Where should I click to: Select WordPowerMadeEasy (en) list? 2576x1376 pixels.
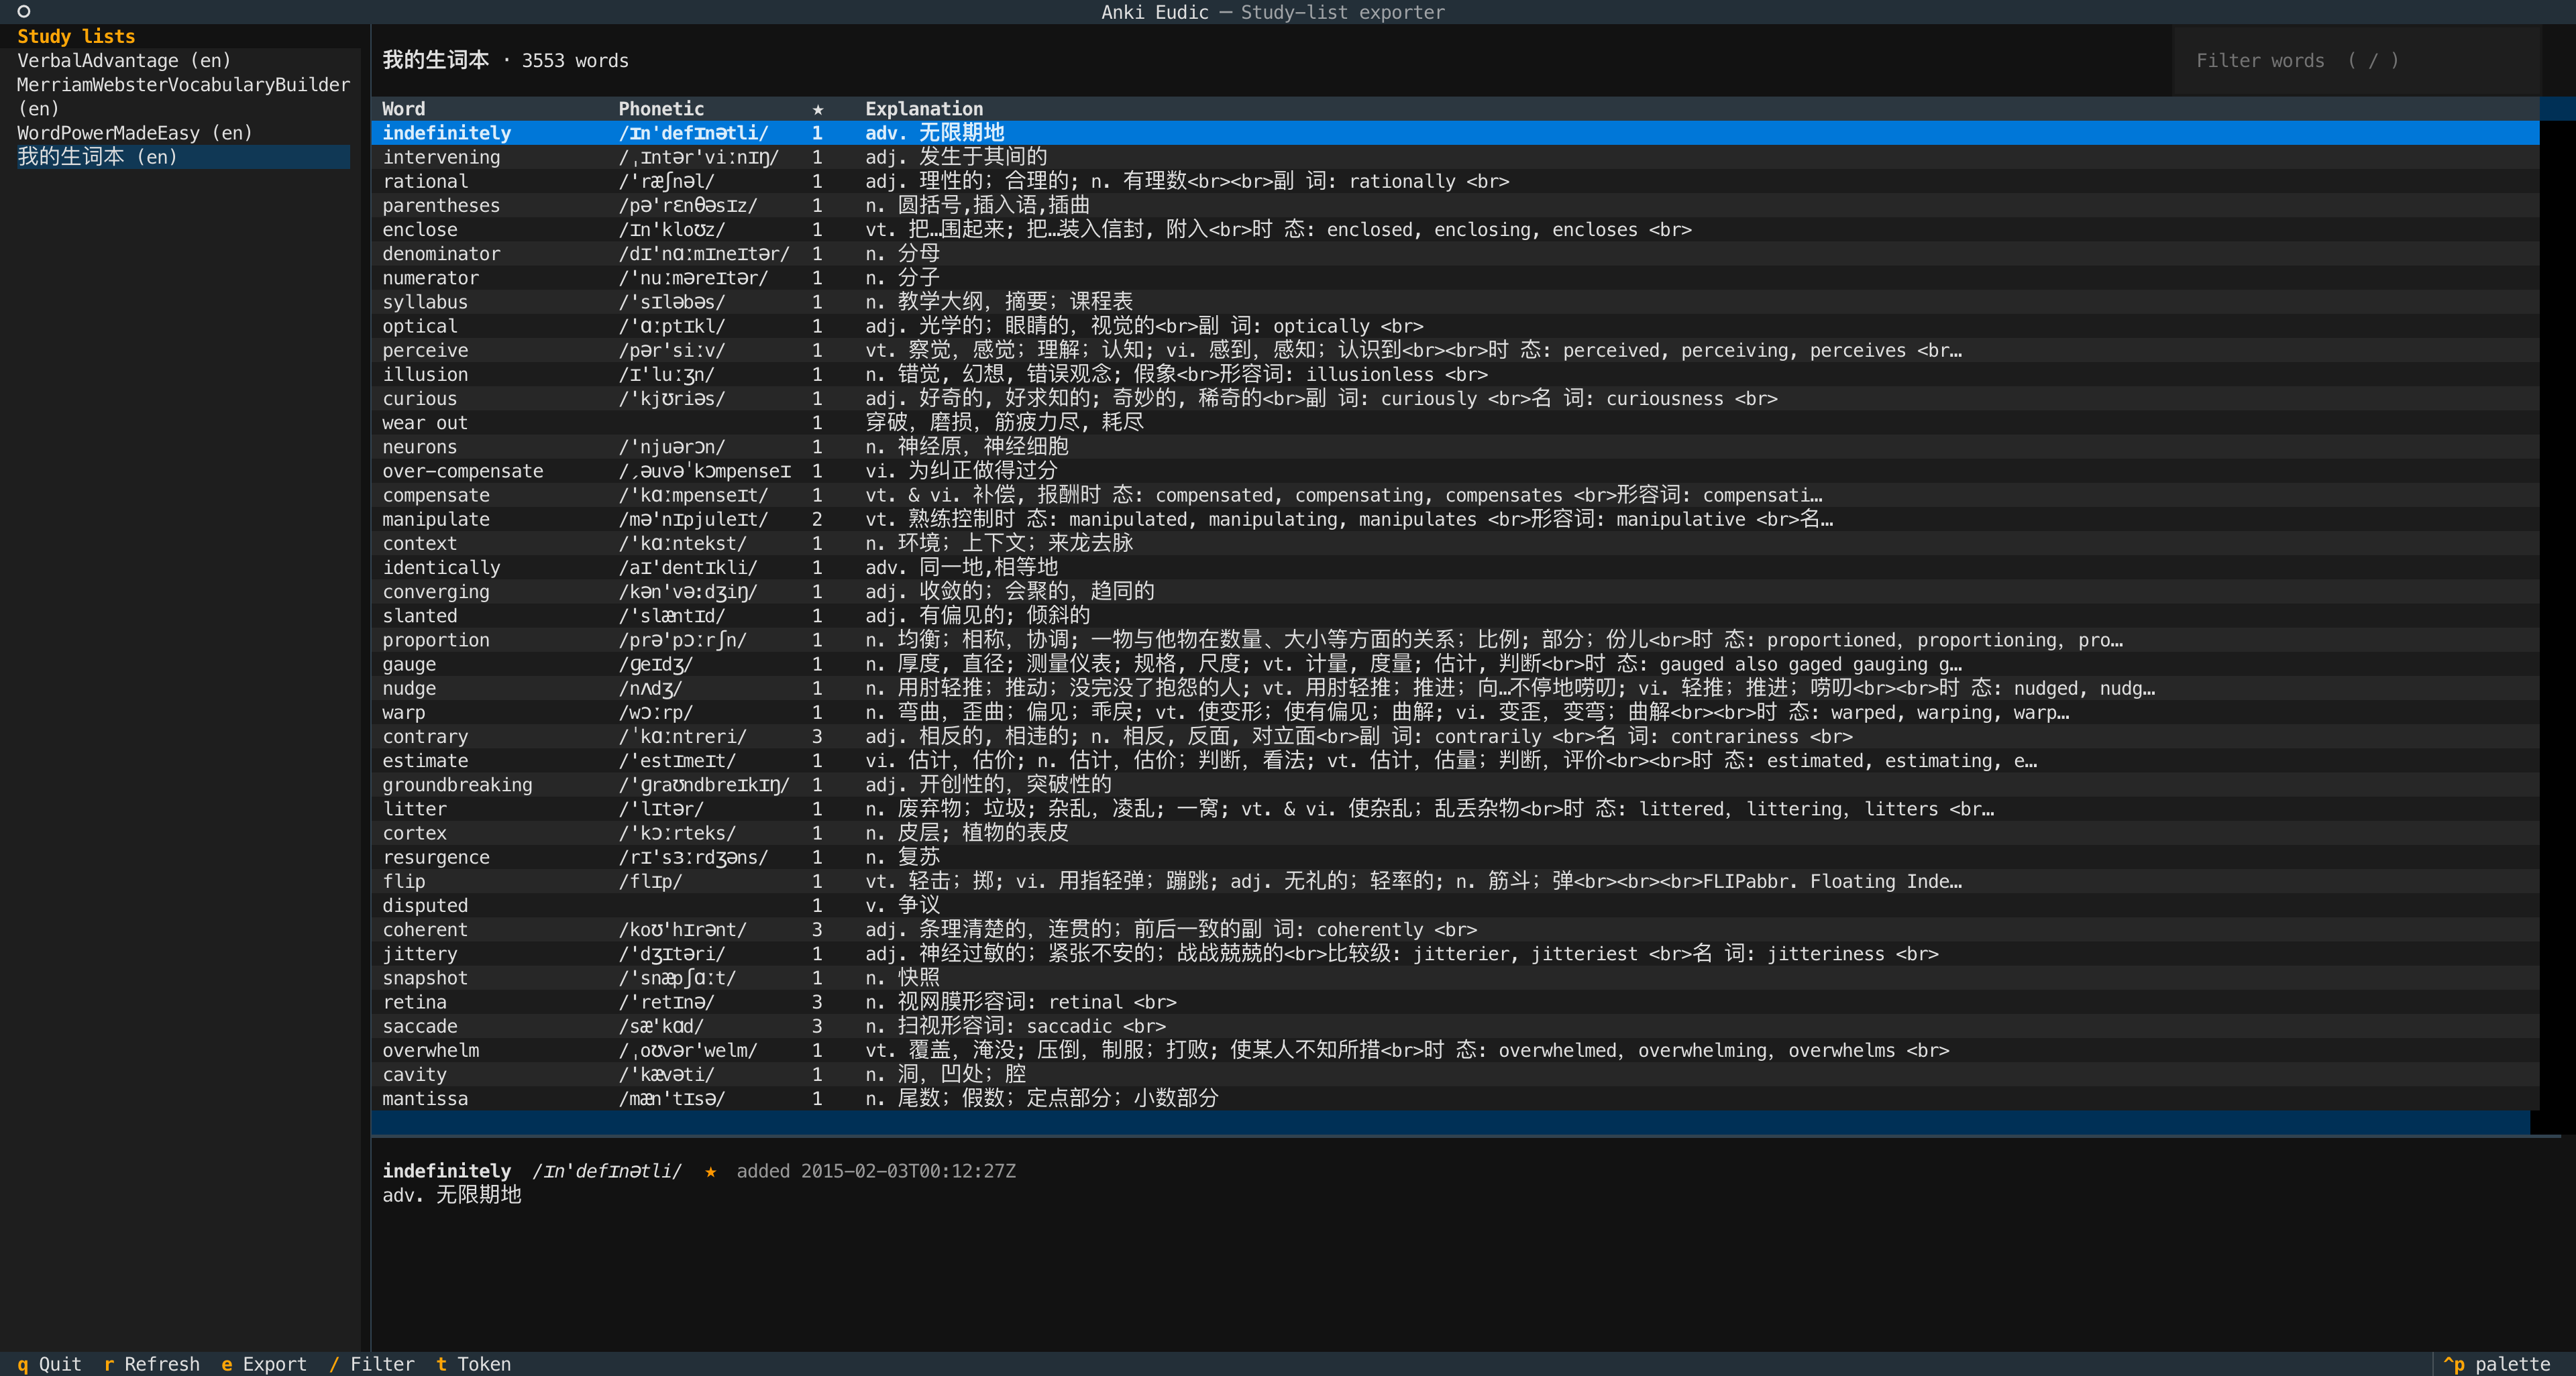coord(183,133)
